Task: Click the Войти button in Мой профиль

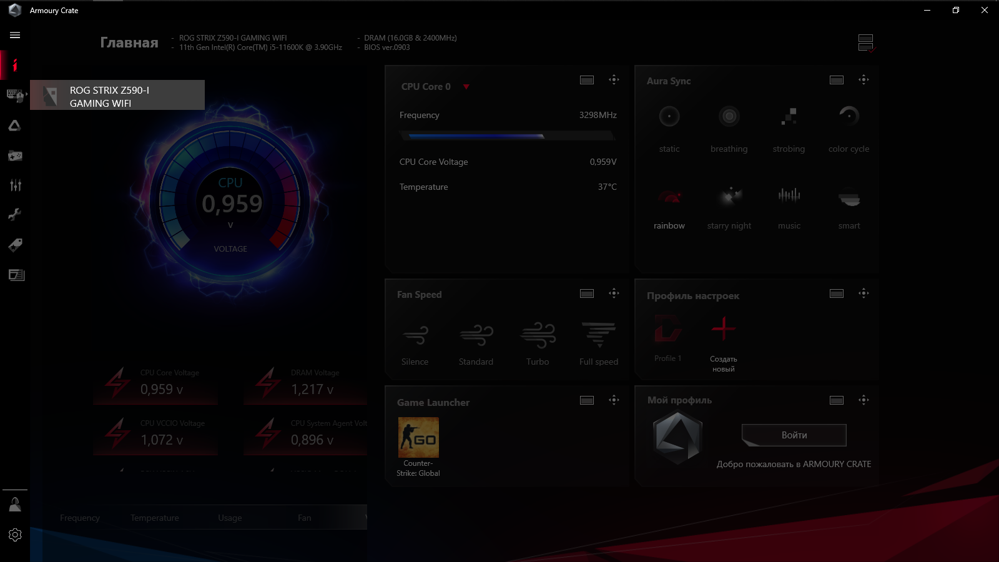Action: coord(793,435)
